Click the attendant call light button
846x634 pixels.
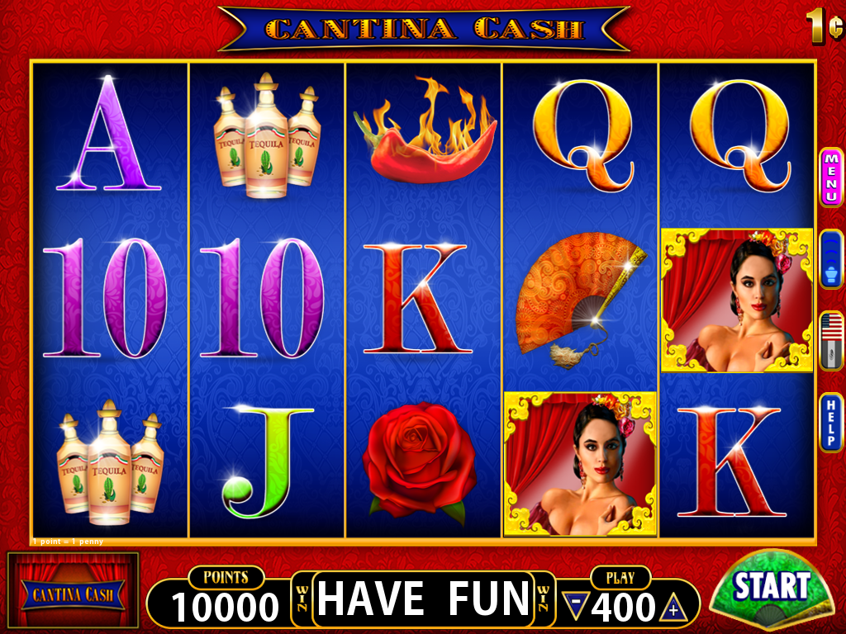(831, 258)
